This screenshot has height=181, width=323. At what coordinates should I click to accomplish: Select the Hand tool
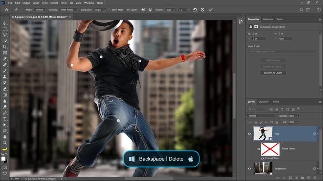5,137
